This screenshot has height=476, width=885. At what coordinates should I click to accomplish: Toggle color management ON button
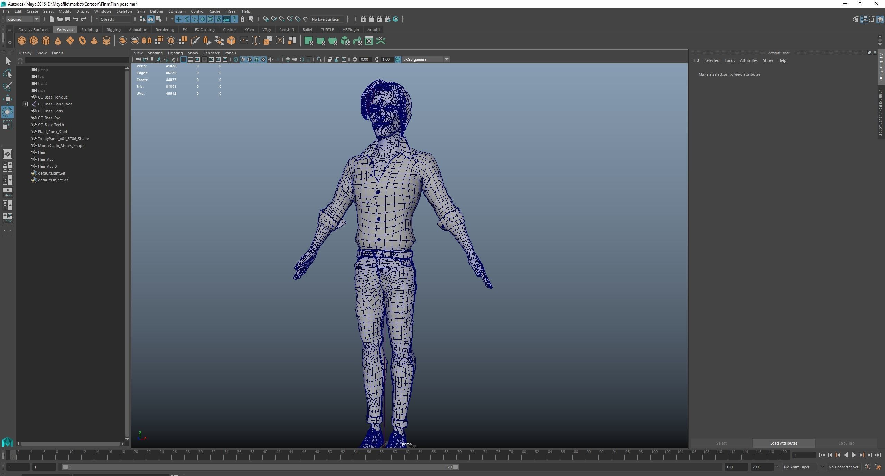pos(398,59)
